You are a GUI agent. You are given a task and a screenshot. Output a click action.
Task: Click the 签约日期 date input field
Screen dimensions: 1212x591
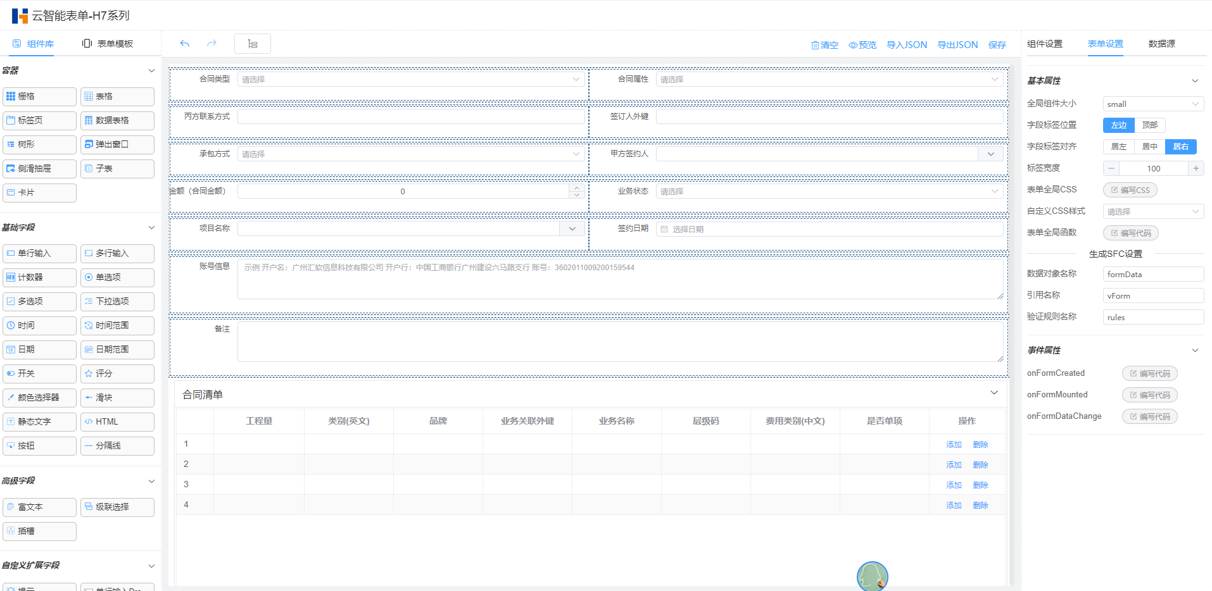coord(830,229)
